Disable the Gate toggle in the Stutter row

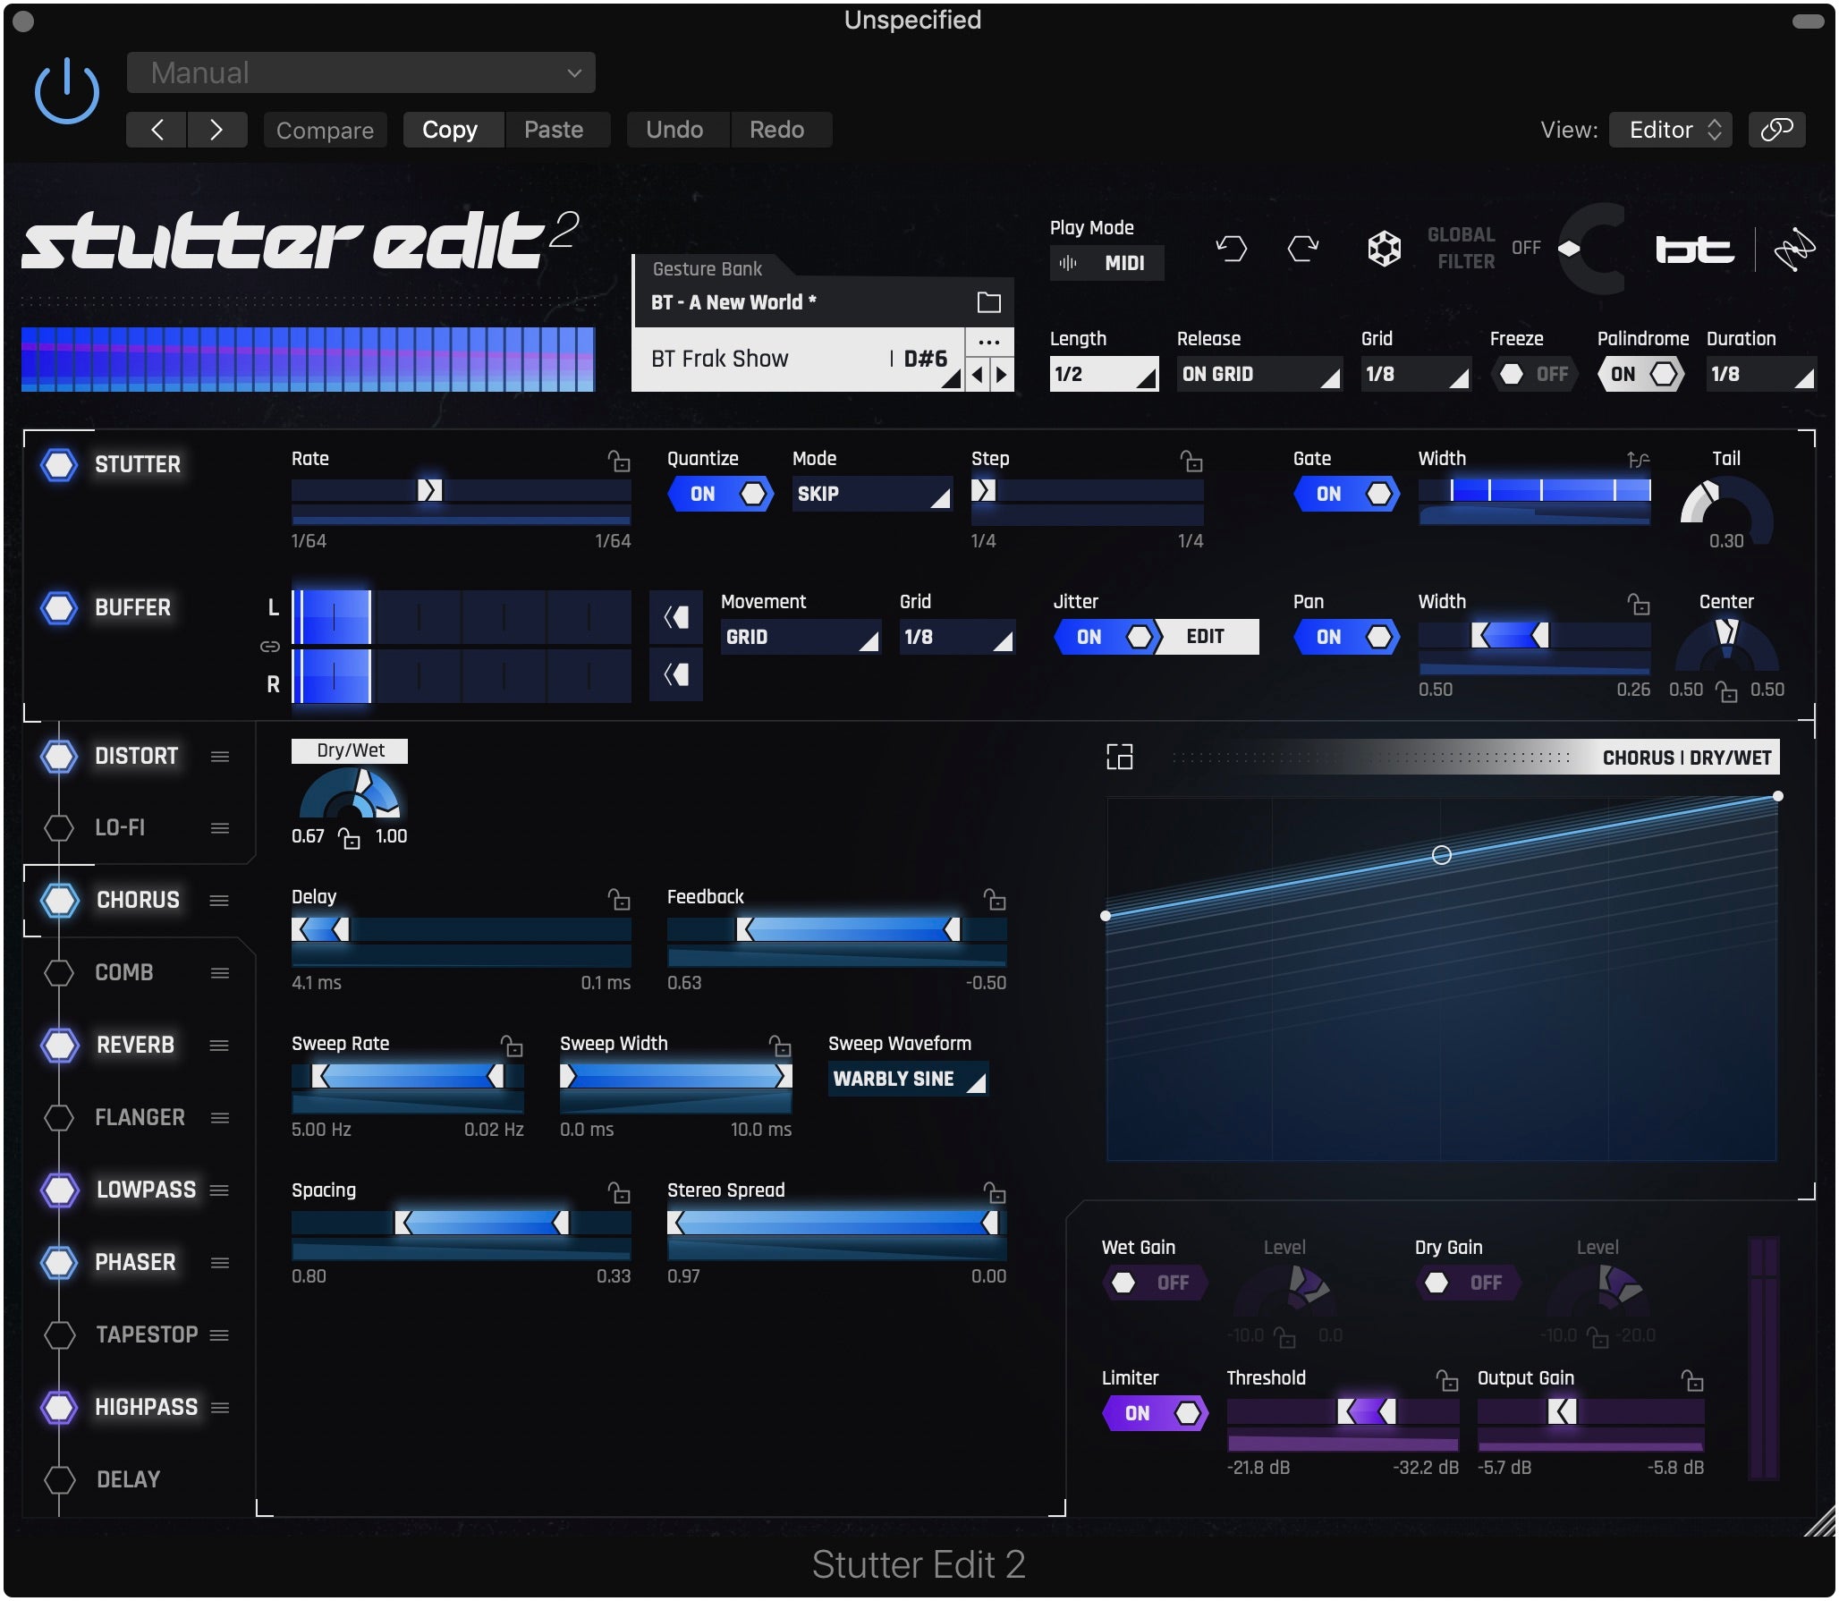(1347, 494)
